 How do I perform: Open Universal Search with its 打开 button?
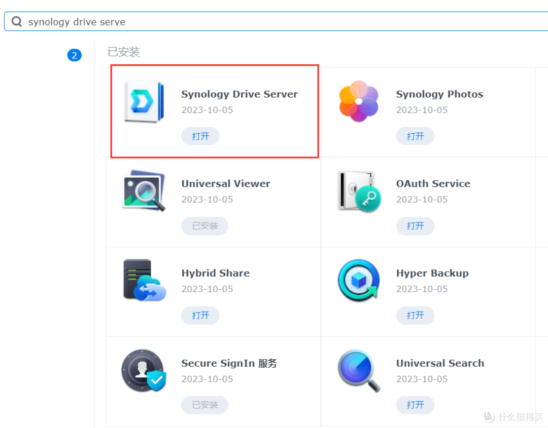pos(415,405)
